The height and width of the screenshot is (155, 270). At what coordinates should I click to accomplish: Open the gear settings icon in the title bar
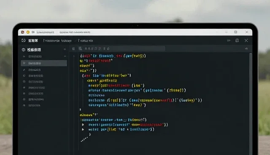[235, 32]
